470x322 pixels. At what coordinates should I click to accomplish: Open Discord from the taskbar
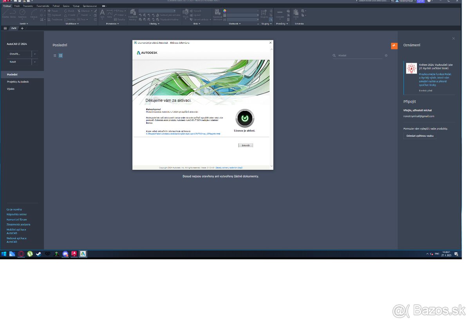(x=65, y=254)
